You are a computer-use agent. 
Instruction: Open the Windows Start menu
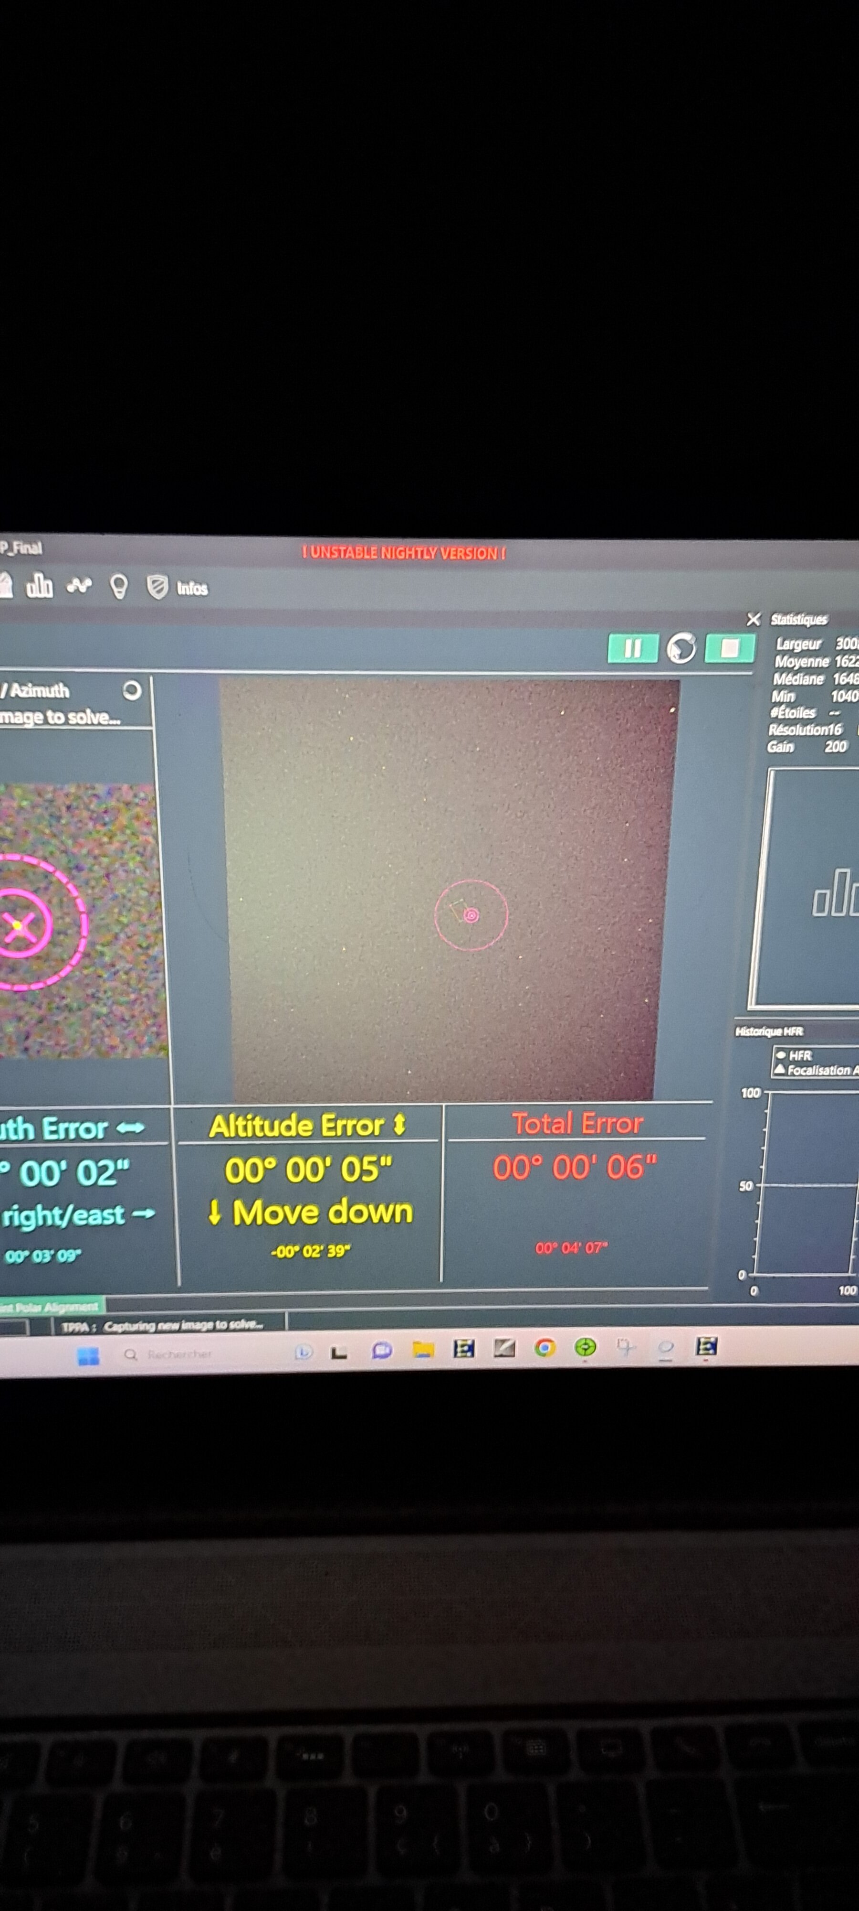(x=88, y=1355)
